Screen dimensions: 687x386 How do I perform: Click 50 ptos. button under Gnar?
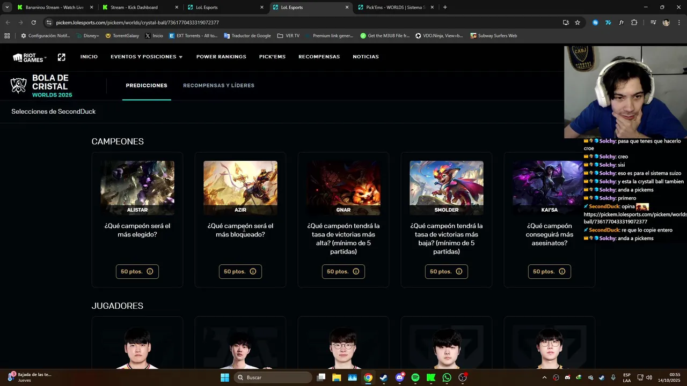click(343, 271)
